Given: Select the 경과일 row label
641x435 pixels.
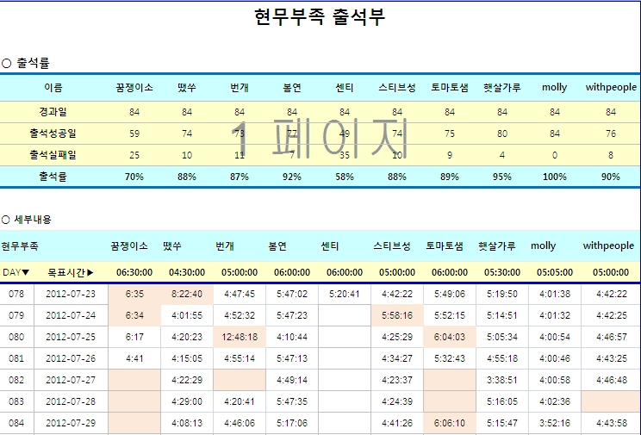Looking at the screenshot, I should coord(53,112).
